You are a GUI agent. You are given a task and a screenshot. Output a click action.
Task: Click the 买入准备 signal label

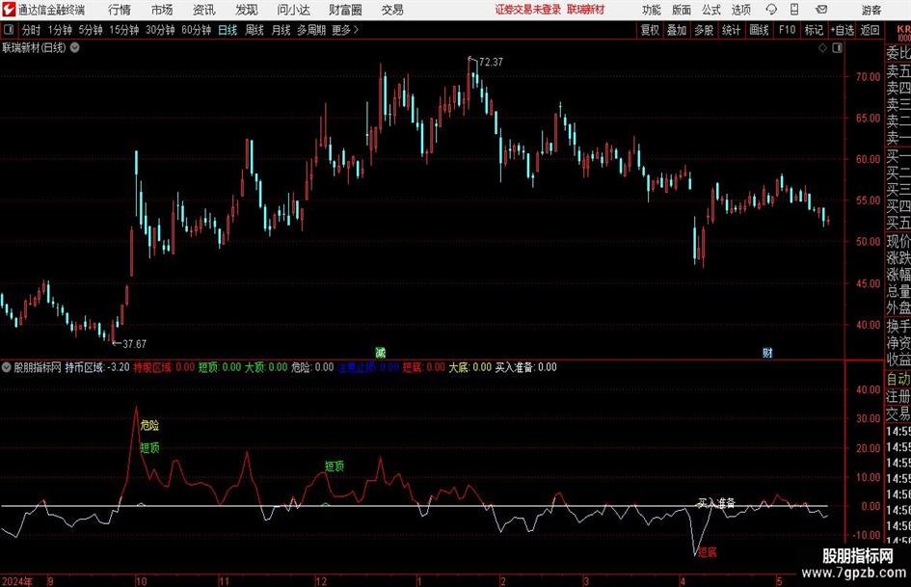[716, 503]
